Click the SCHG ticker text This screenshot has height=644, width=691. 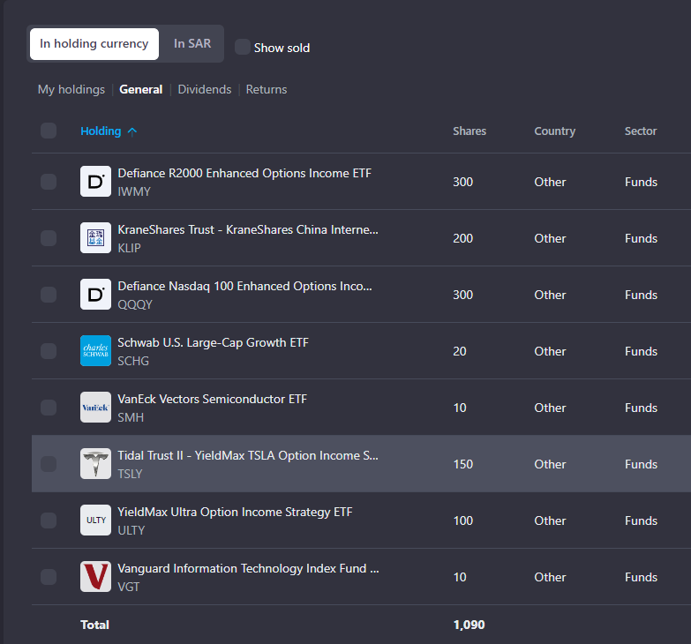click(x=133, y=361)
